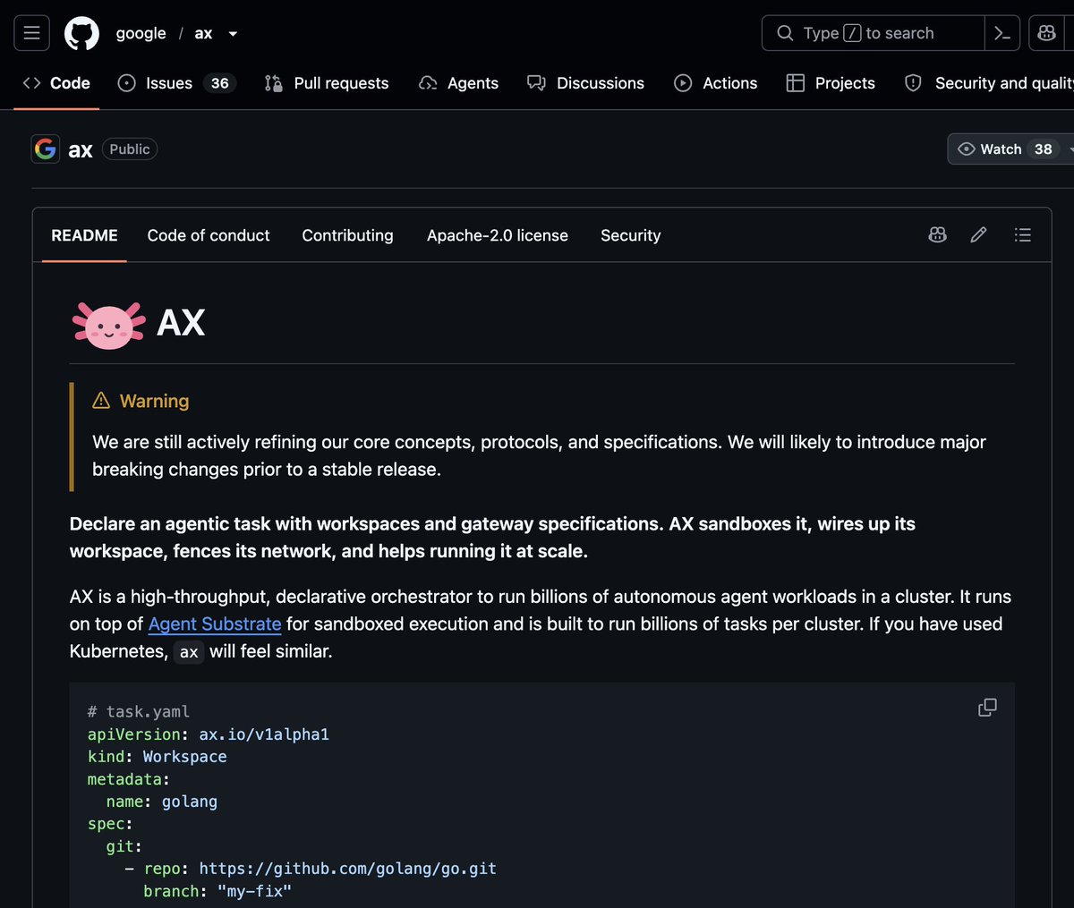Click the 'kind: Workspace' line

coord(157,757)
